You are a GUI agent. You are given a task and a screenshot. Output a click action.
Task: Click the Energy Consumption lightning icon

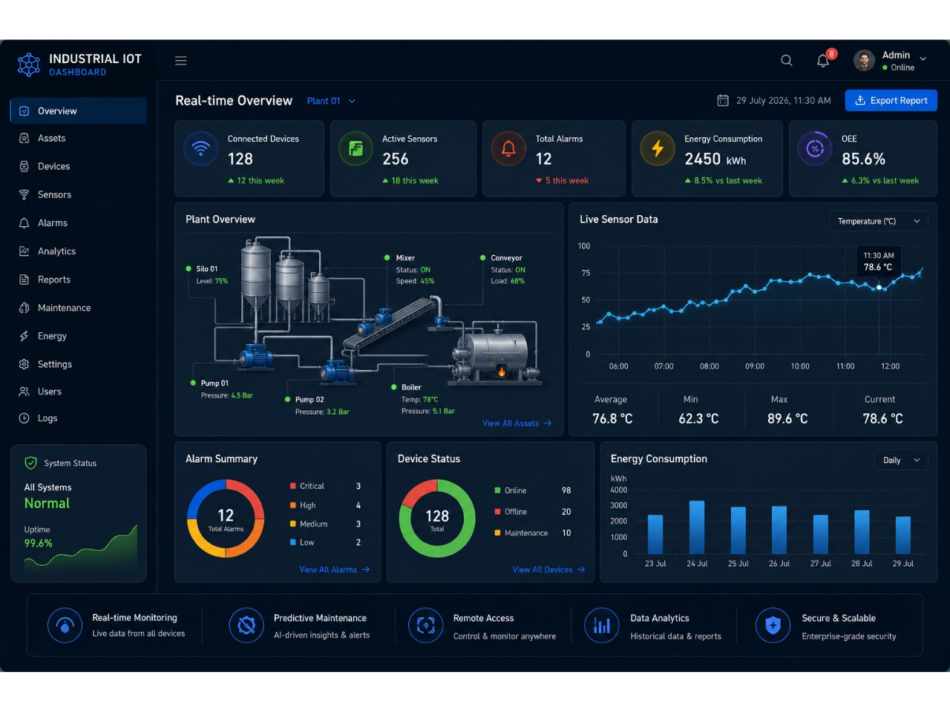pos(658,148)
